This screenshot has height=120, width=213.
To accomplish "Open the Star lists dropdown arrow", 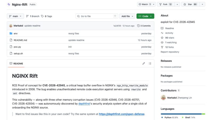I will [202, 4].
